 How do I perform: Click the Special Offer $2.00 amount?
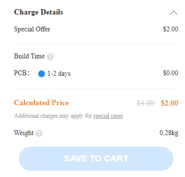click(x=171, y=29)
